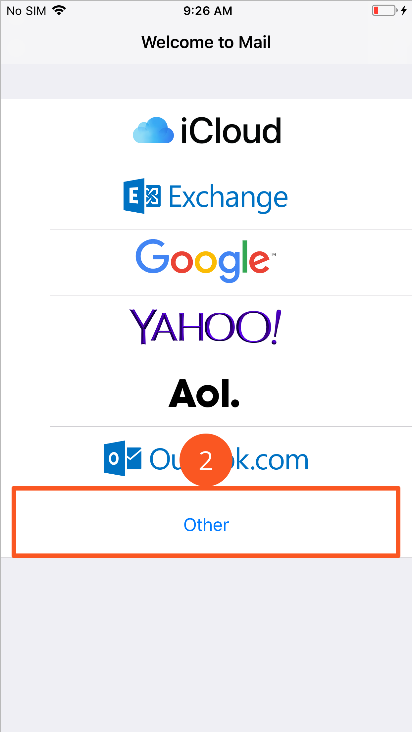Viewport: 412px width, 732px height.
Task: Tap the Google trademark symbol
Action: [x=273, y=254]
